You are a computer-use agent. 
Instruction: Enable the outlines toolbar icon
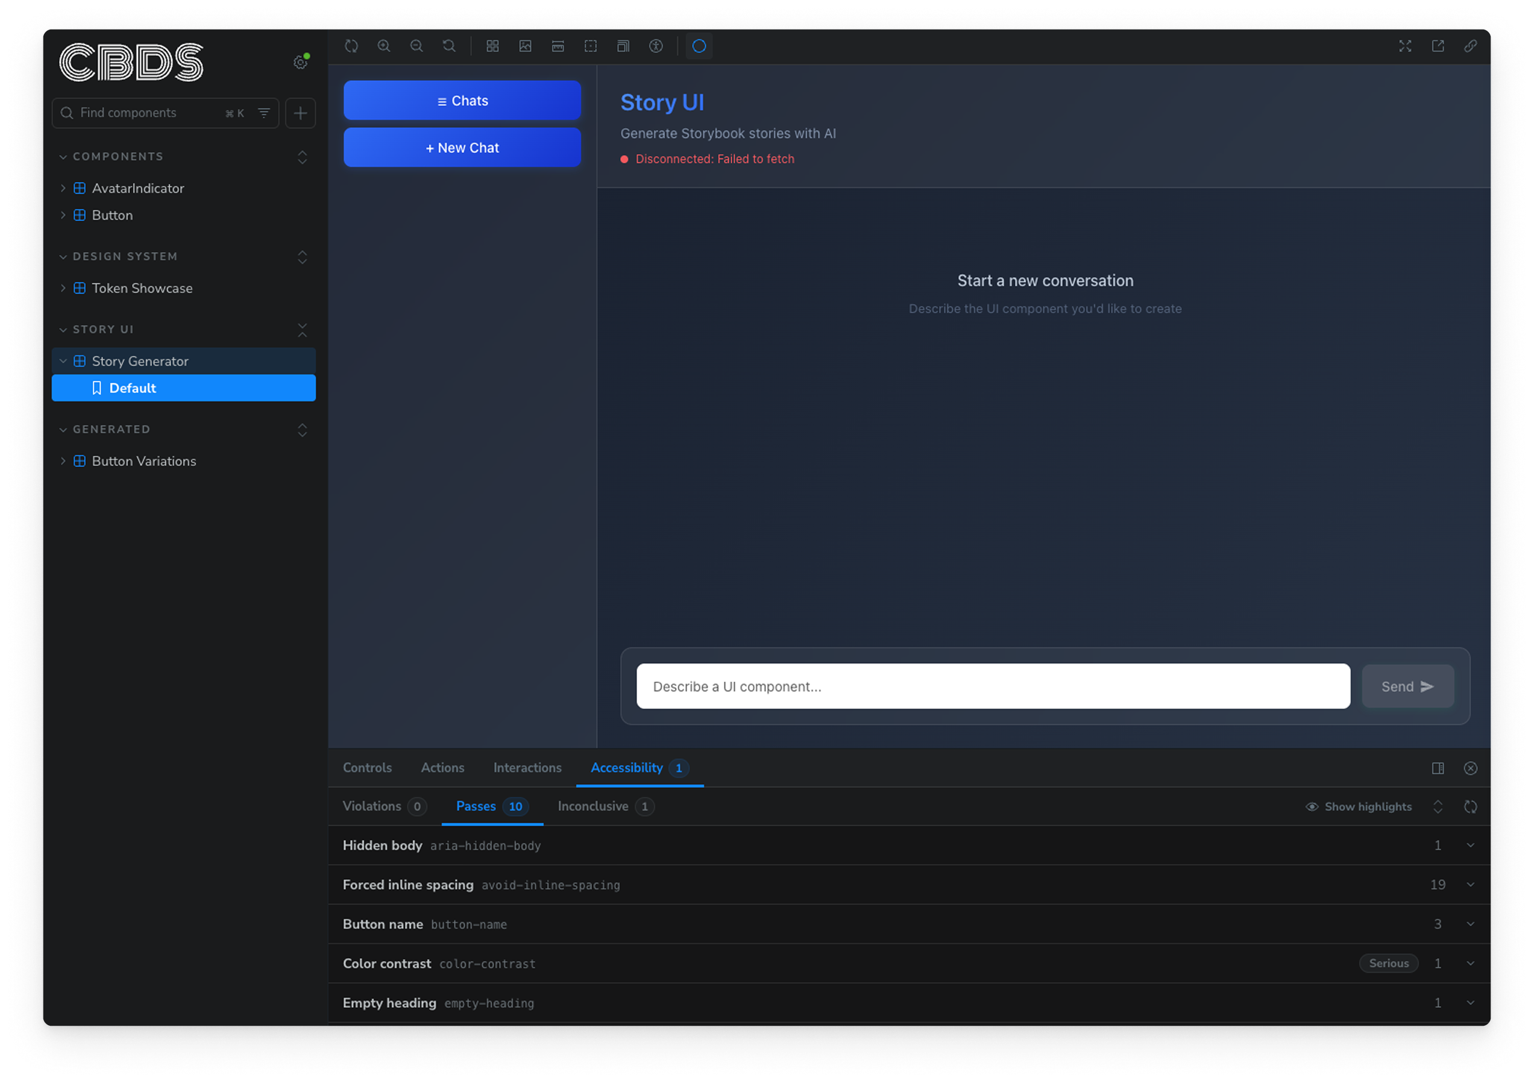(x=590, y=46)
